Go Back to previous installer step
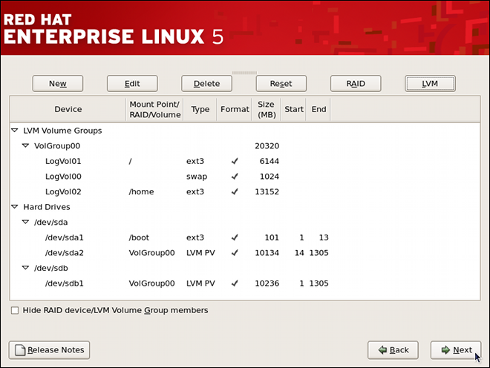490x368 pixels. click(393, 350)
